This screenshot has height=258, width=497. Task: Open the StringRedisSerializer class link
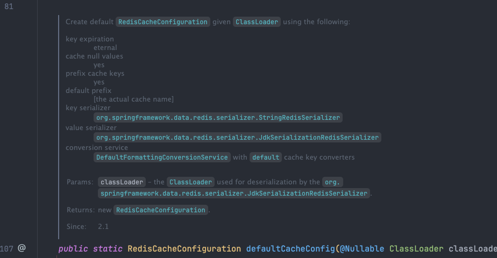[x=218, y=118]
